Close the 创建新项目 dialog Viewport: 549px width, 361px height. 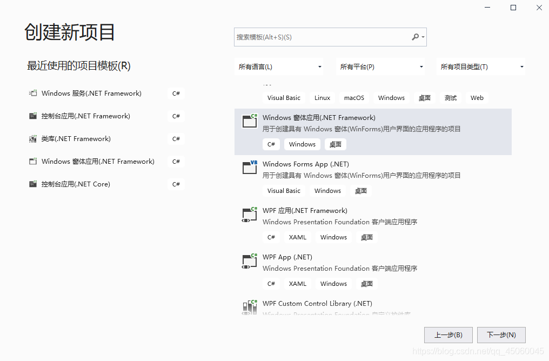click(539, 8)
